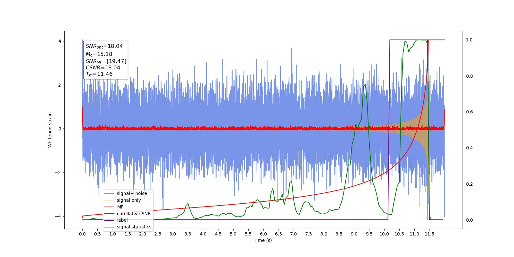
Task: Click the CSNR=18.04 annotation text
Action: [103, 68]
